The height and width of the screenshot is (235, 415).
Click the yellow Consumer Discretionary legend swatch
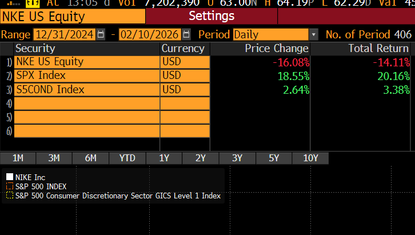click(10, 196)
